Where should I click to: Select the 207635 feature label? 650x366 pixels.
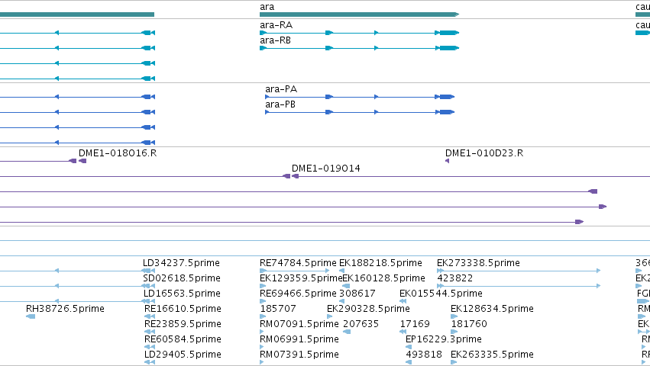coord(361,324)
